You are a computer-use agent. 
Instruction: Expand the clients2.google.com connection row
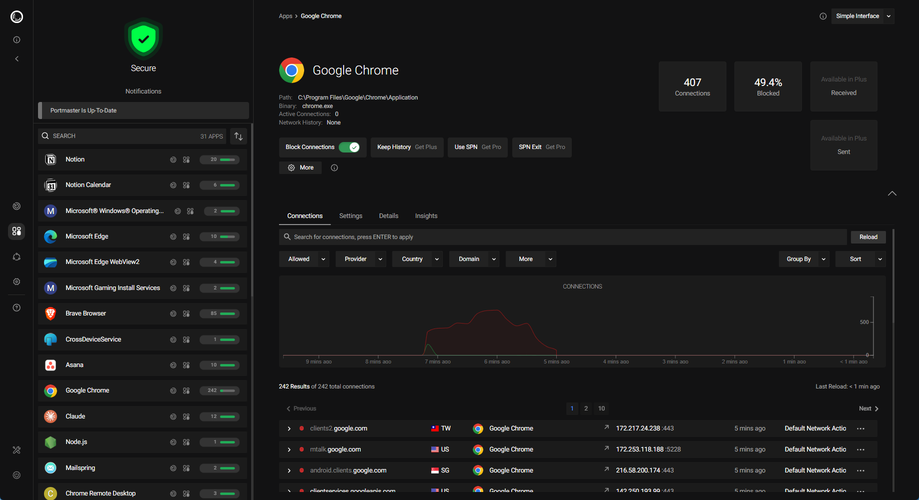289,428
